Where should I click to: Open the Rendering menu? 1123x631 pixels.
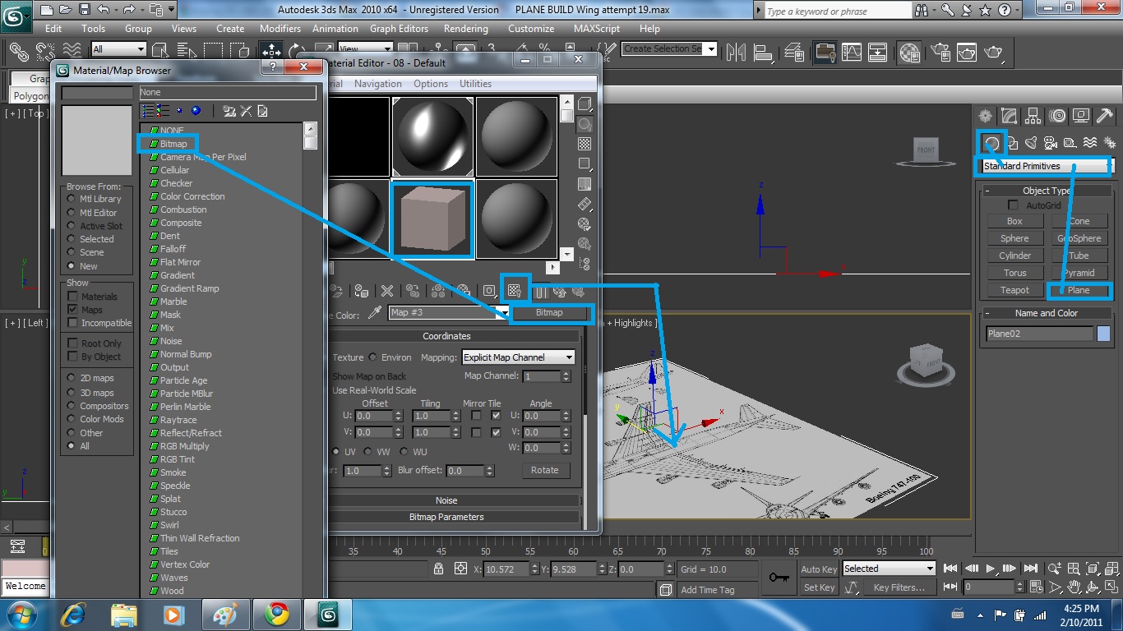[466, 28]
